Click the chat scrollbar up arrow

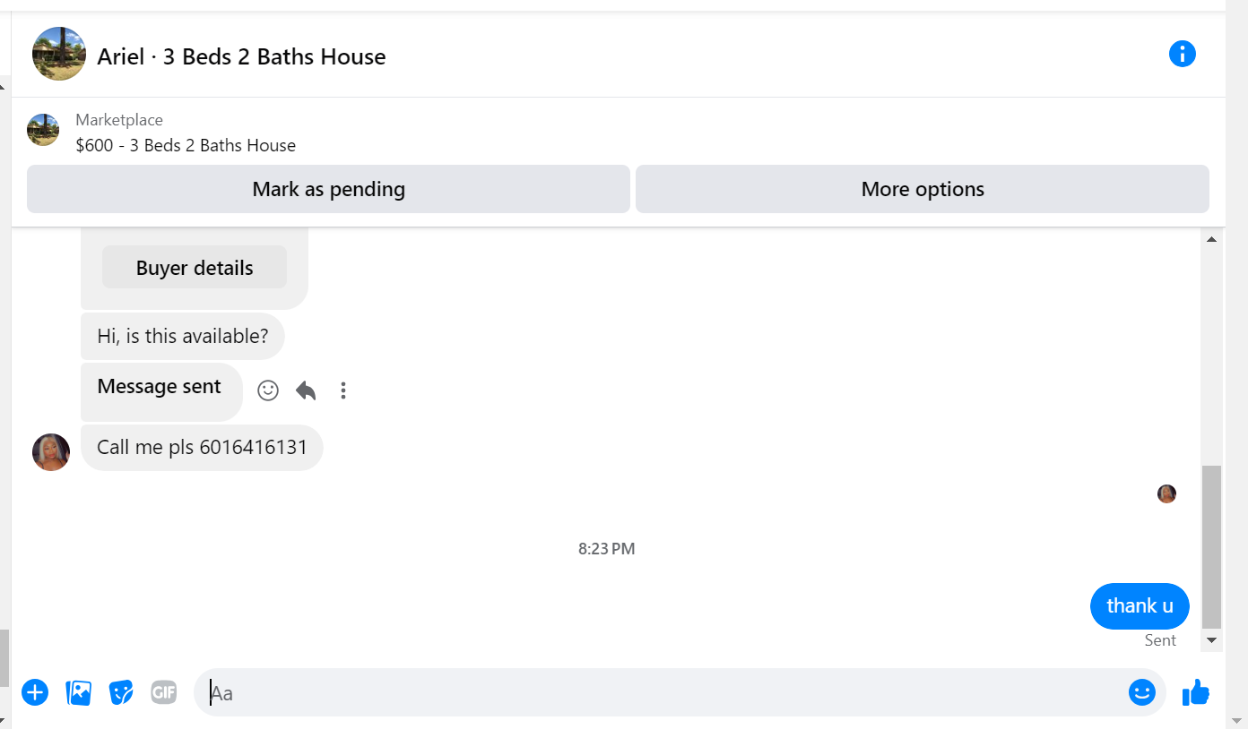coord(1211,239)
